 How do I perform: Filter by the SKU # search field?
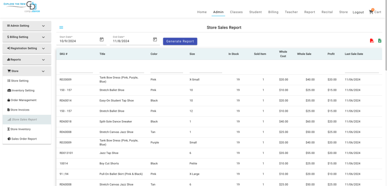[76, 69]
